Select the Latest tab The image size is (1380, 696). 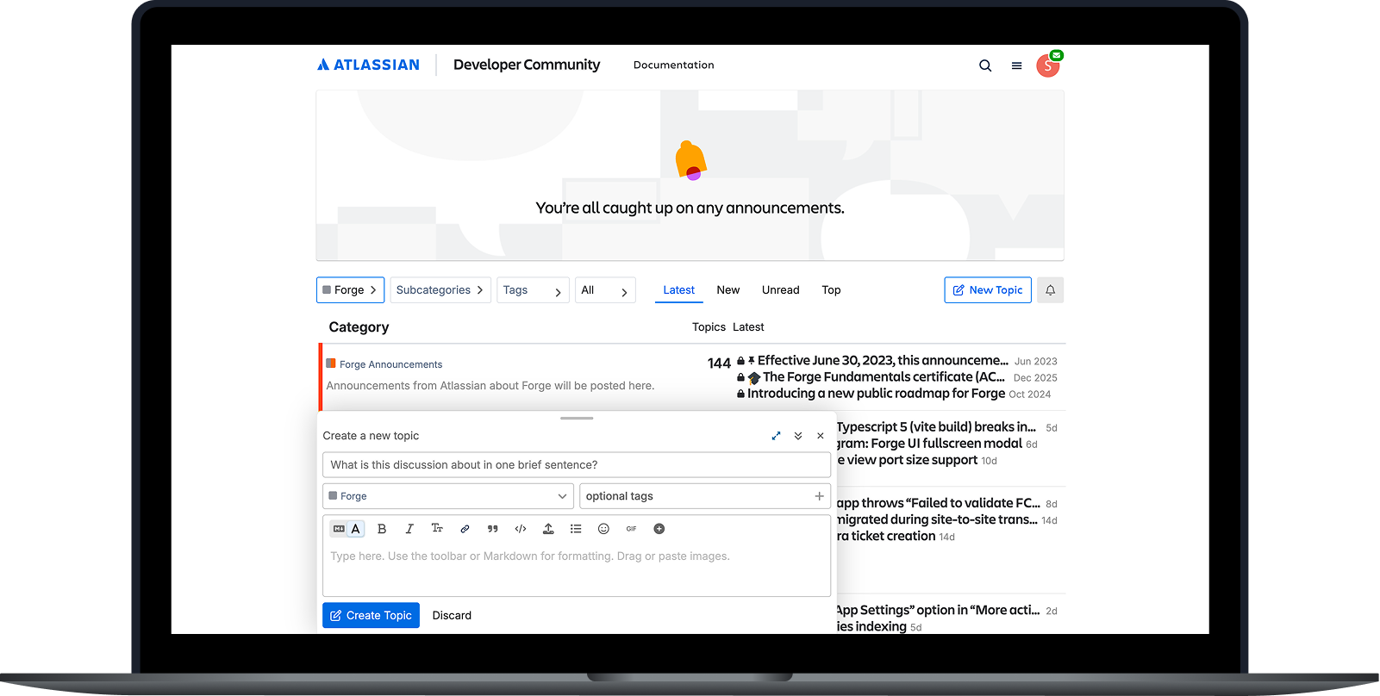point(679,290)
